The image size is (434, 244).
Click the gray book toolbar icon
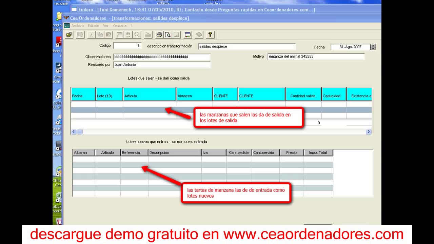click(199, 35)
